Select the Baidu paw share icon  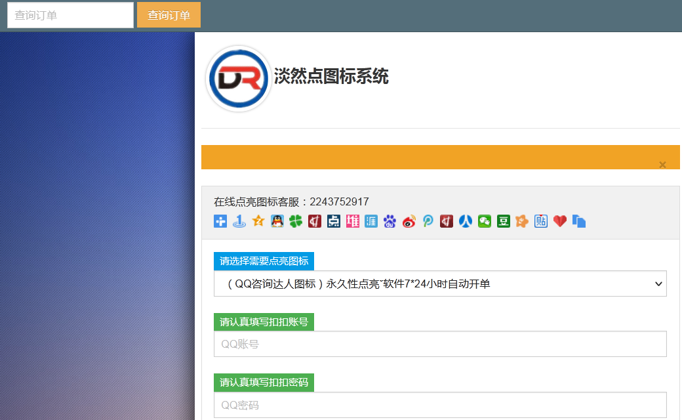pyautogui.click(x=390, y=221)
